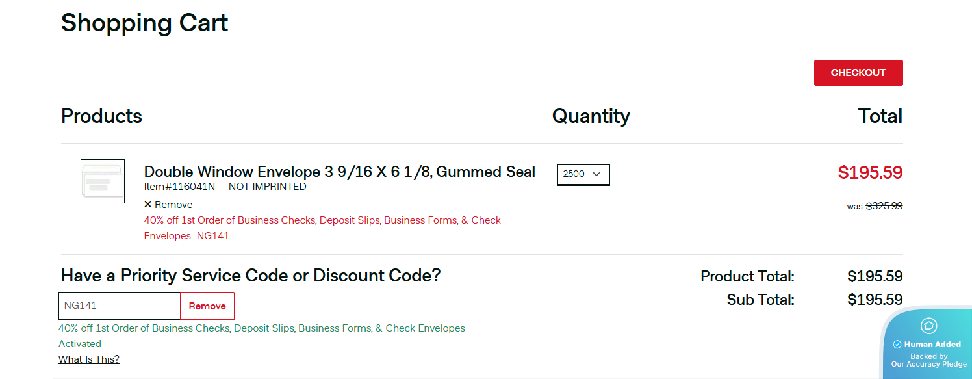Image resolution: width=972 pixels, height=379 pixels.
Task: Click the struck-through $325.99 original price
Action: pyautogui.click(x=884, y=206)
